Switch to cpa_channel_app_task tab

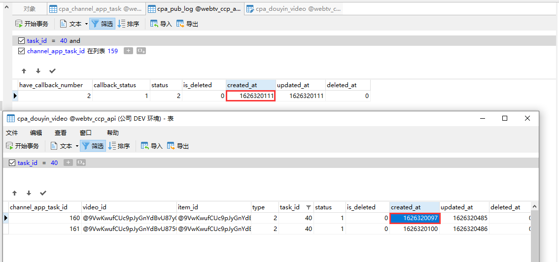coord(96,9)
